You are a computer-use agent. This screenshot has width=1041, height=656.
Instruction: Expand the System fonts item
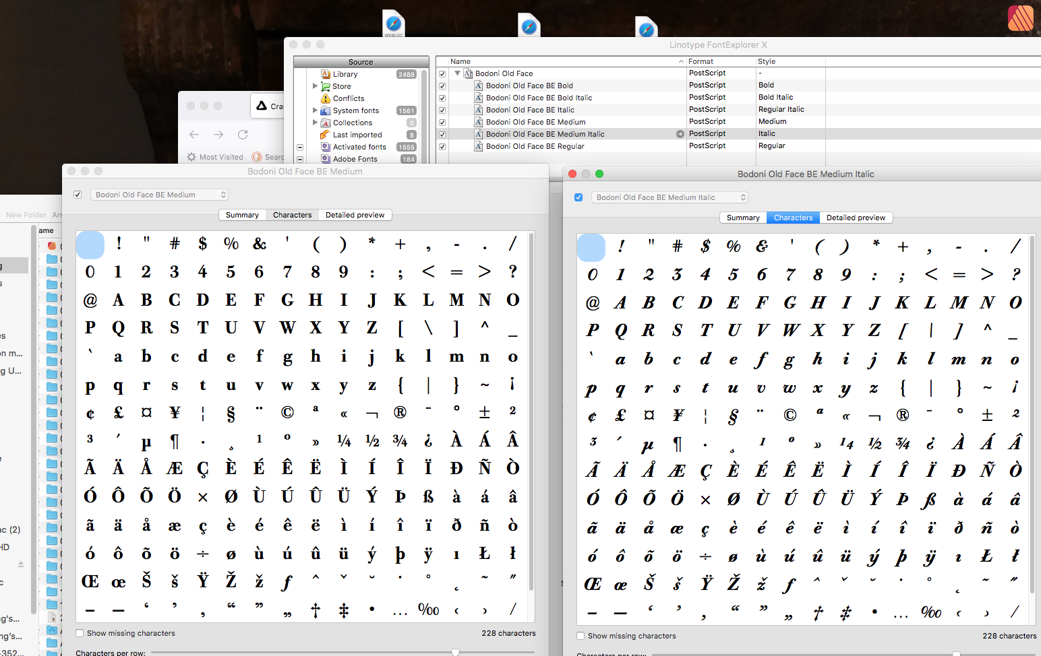tap(315, 110)
